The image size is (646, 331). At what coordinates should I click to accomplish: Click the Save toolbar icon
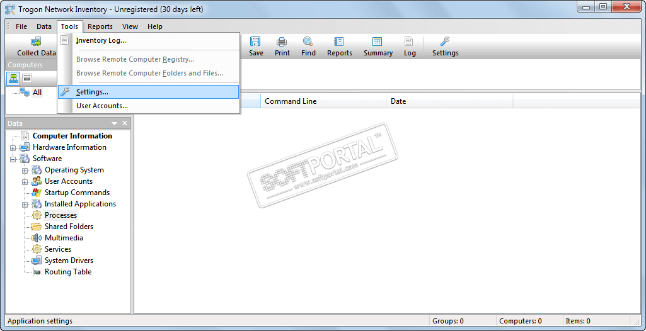click(256, 42)
